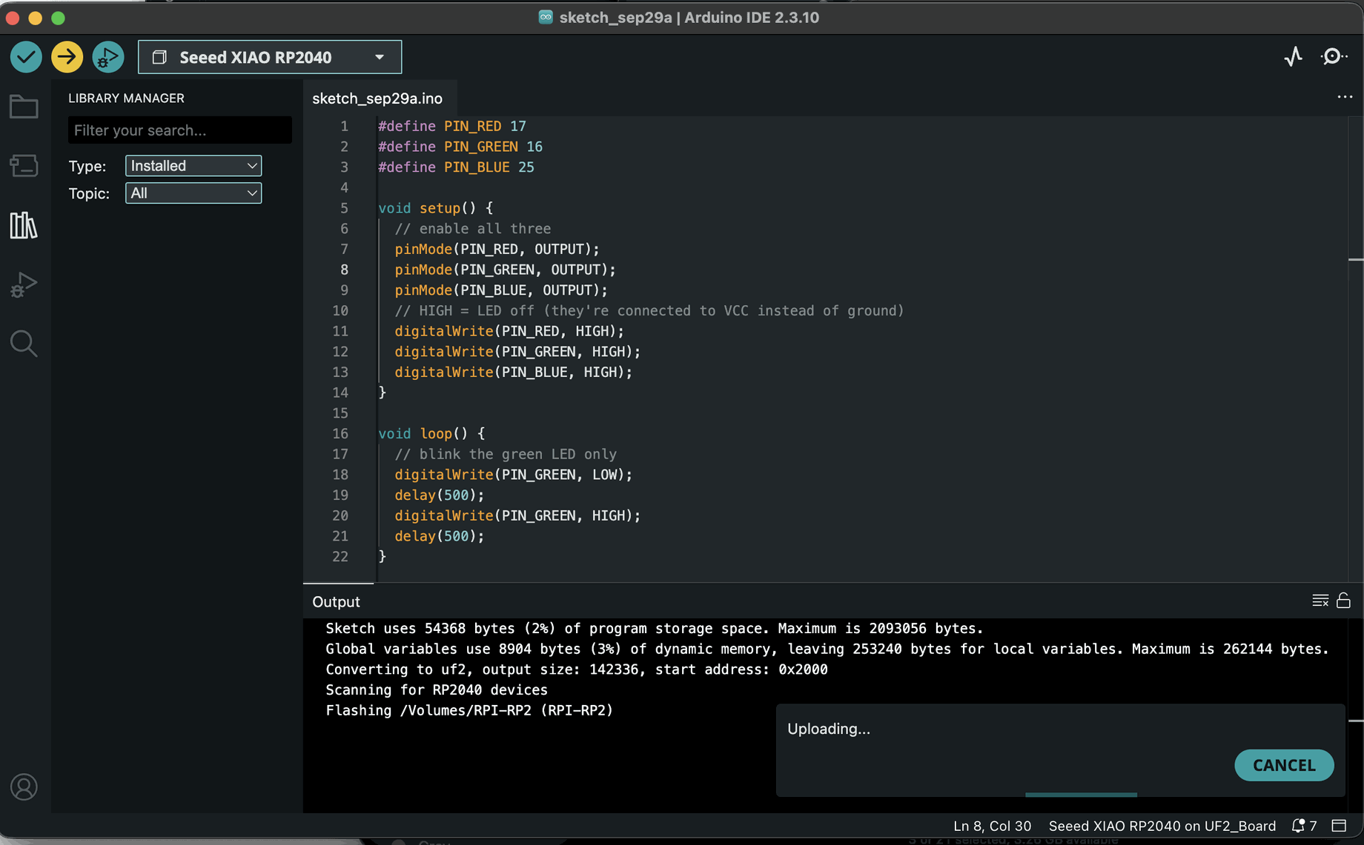Click the Filter your search field
This screenshot has height=845, width=1364.
click(180, 130)
